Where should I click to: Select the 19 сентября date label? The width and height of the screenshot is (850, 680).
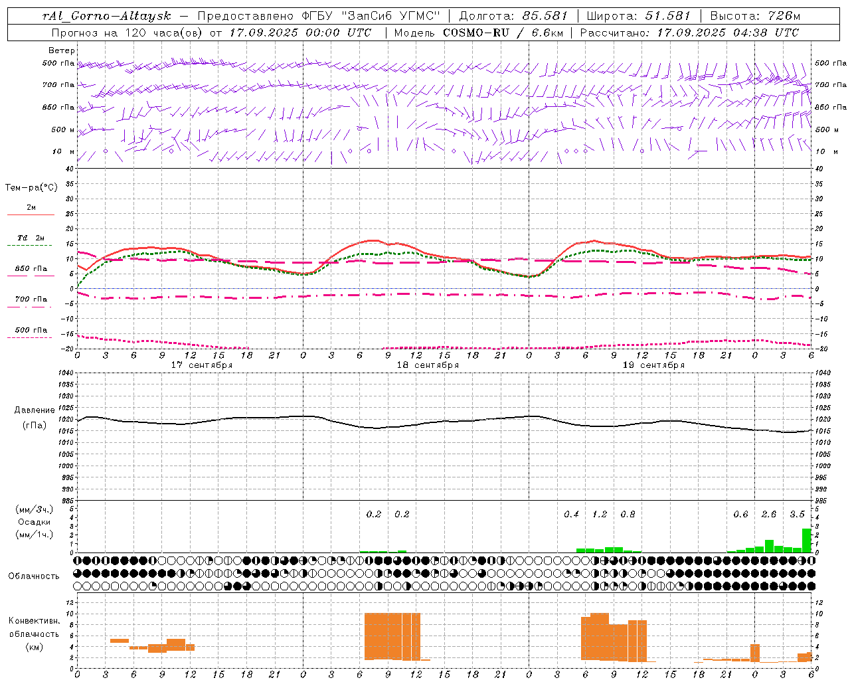[x=653, y=365]
